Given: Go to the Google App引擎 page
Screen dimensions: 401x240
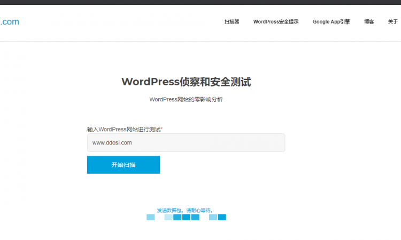Looking at the screenshot, I should click(x=331, y=22).
